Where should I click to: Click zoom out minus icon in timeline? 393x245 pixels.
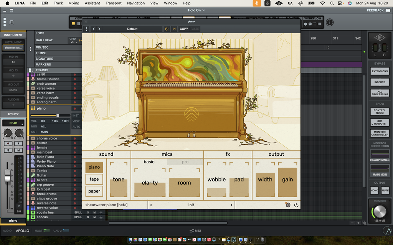[x=352, y=223]
